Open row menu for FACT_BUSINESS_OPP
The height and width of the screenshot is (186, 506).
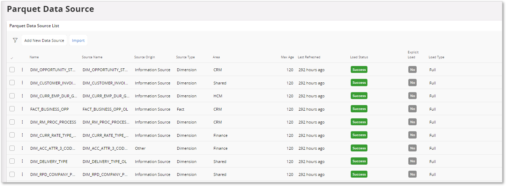click(22, 109)
